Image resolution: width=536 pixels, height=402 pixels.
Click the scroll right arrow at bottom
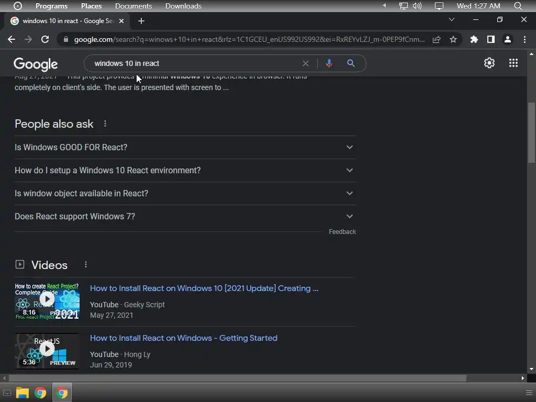(x=523, y=378)
